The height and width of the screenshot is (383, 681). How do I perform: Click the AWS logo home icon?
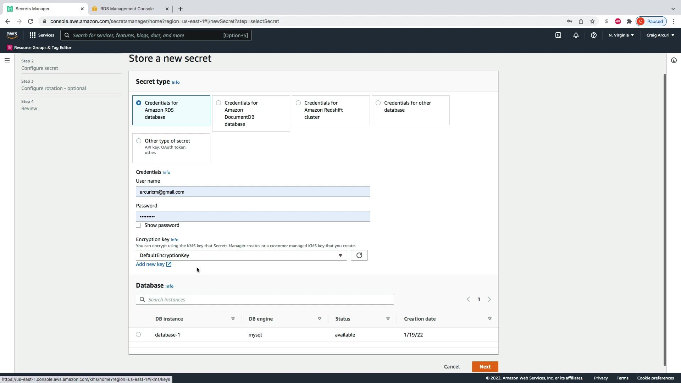(12, 35)
